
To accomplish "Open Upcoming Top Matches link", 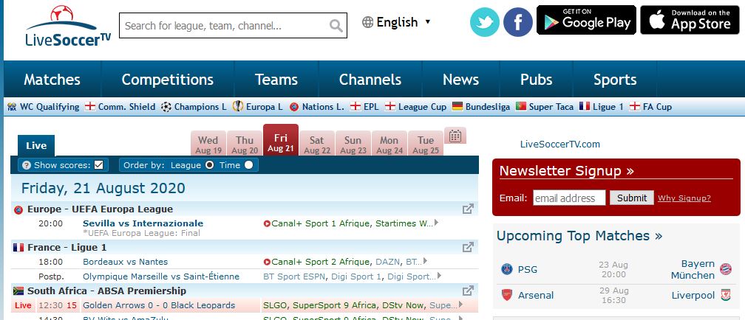I will click(x=579, y=236).
